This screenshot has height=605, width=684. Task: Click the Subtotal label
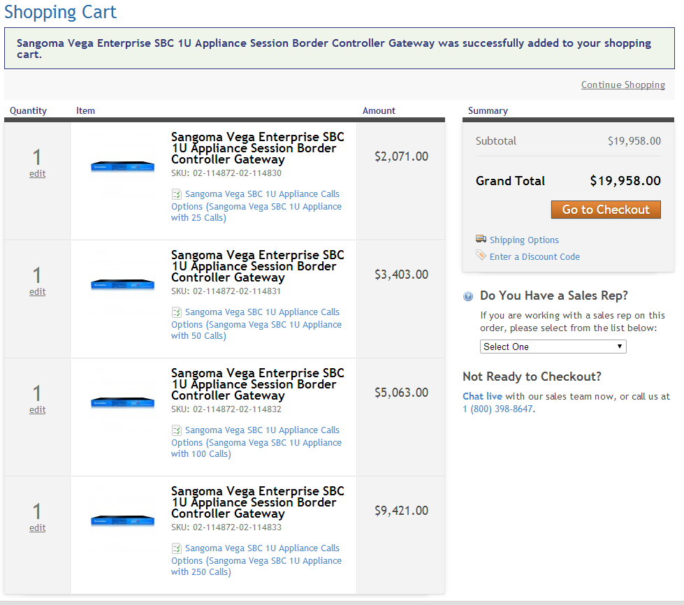pyautogui.click(x=496, y=141)
